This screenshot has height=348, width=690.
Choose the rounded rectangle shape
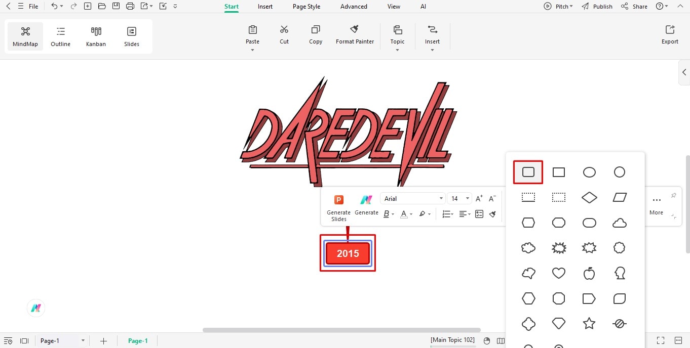pyautogui.click(x=528, y=172)
